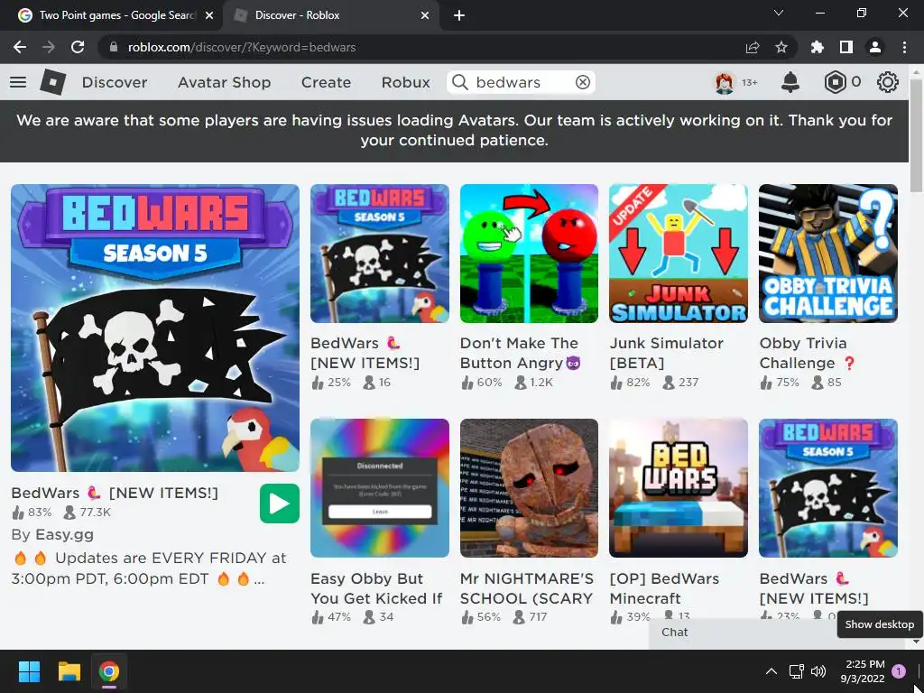Open the Easy Obby But You Get Kicked thumbnail
Viewport: 924px width, 693px height.
pyautogui.click(x=380, y=488)
